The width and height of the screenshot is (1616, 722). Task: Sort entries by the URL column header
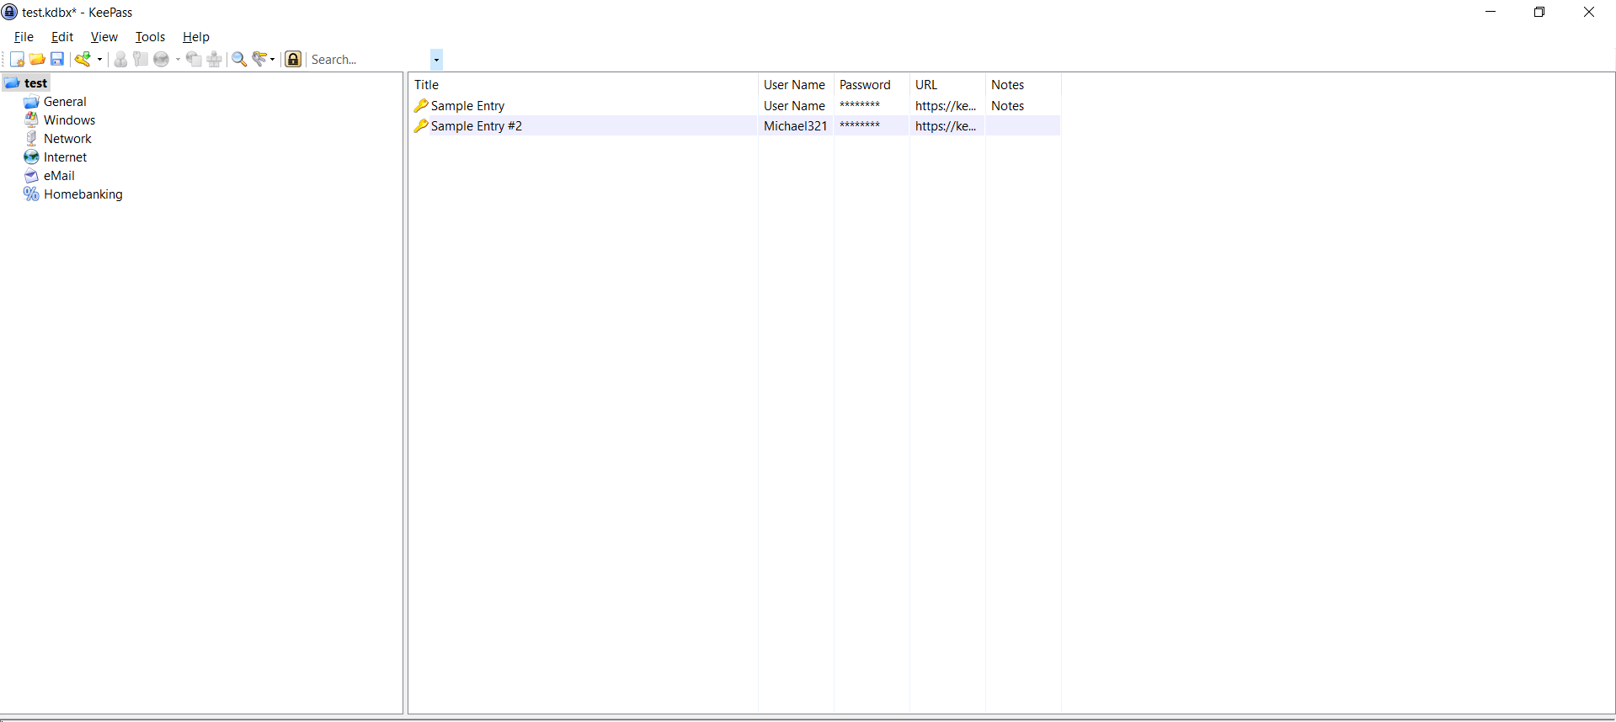click(947, 84)
